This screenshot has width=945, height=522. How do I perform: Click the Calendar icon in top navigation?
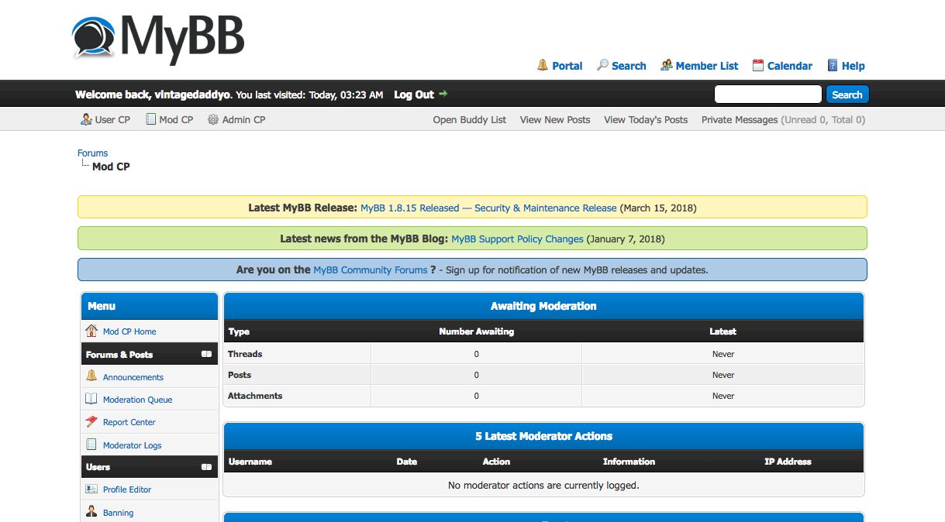point(758,65)
